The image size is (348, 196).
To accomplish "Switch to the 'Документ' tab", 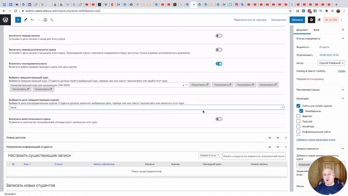I will tap(302, 30).
